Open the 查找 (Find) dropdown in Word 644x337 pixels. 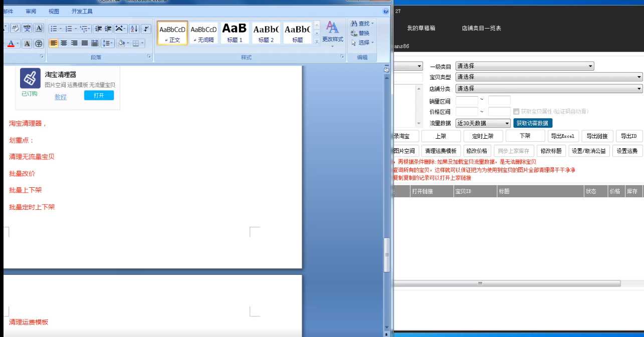click(x=362, y=24)
